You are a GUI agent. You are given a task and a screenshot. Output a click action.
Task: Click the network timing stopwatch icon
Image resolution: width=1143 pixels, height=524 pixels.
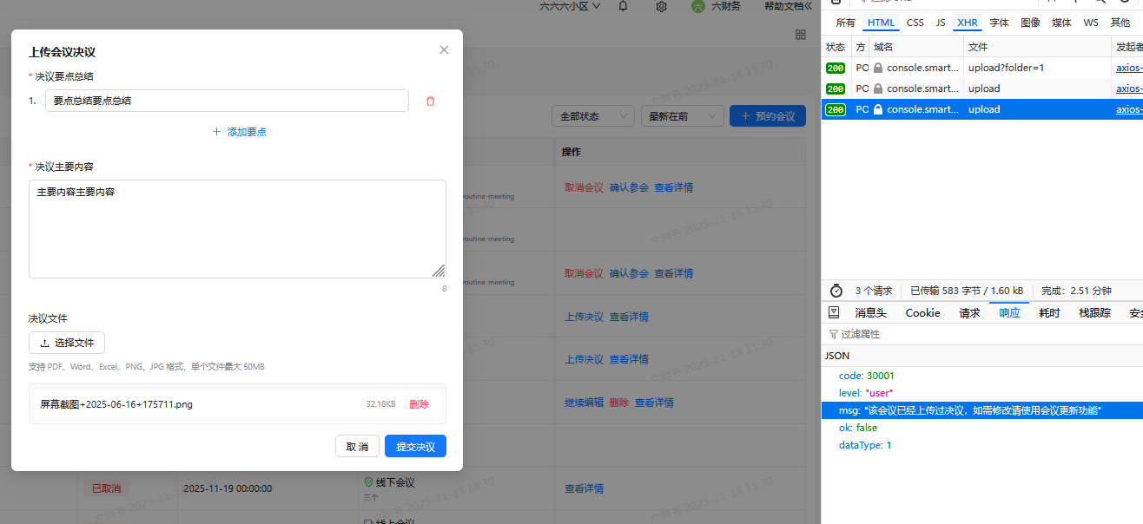click(x=836, y=291)
